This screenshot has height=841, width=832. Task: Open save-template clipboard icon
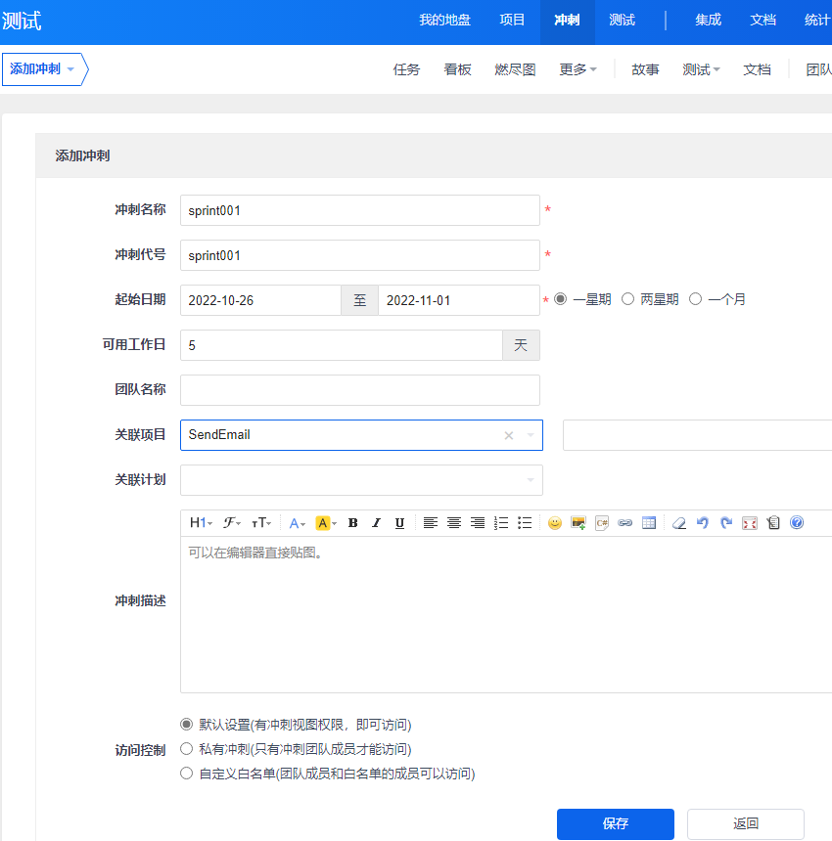click(x=773, y=523)
